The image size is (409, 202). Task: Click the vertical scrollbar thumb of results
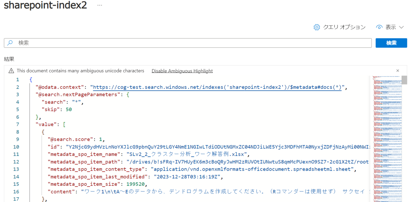point(404,80)
